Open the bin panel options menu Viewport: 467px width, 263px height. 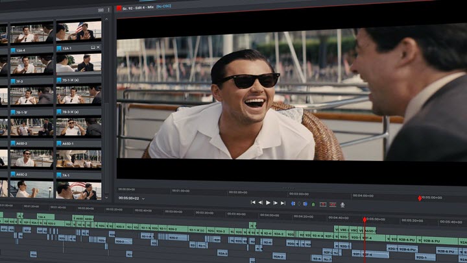tap(107, 10)
